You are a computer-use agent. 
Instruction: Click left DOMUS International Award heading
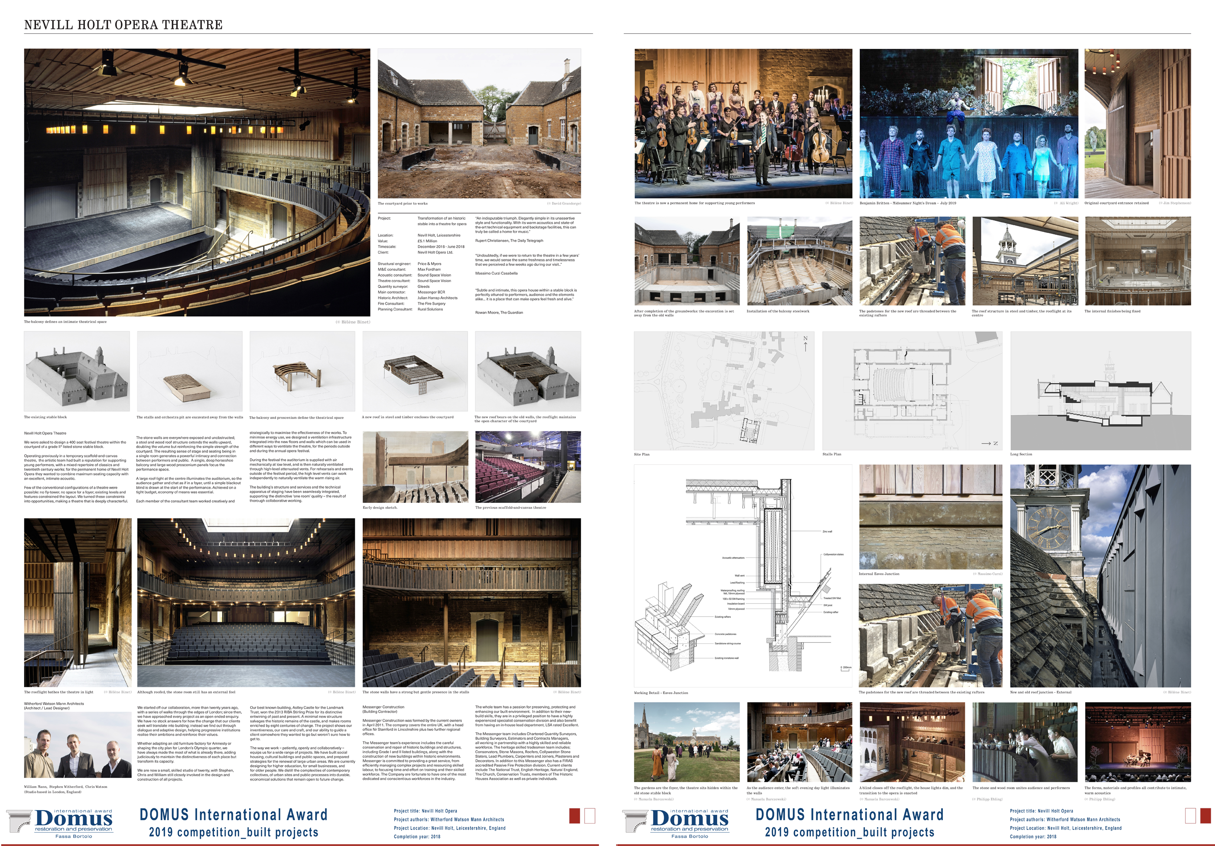pos(234,815)
